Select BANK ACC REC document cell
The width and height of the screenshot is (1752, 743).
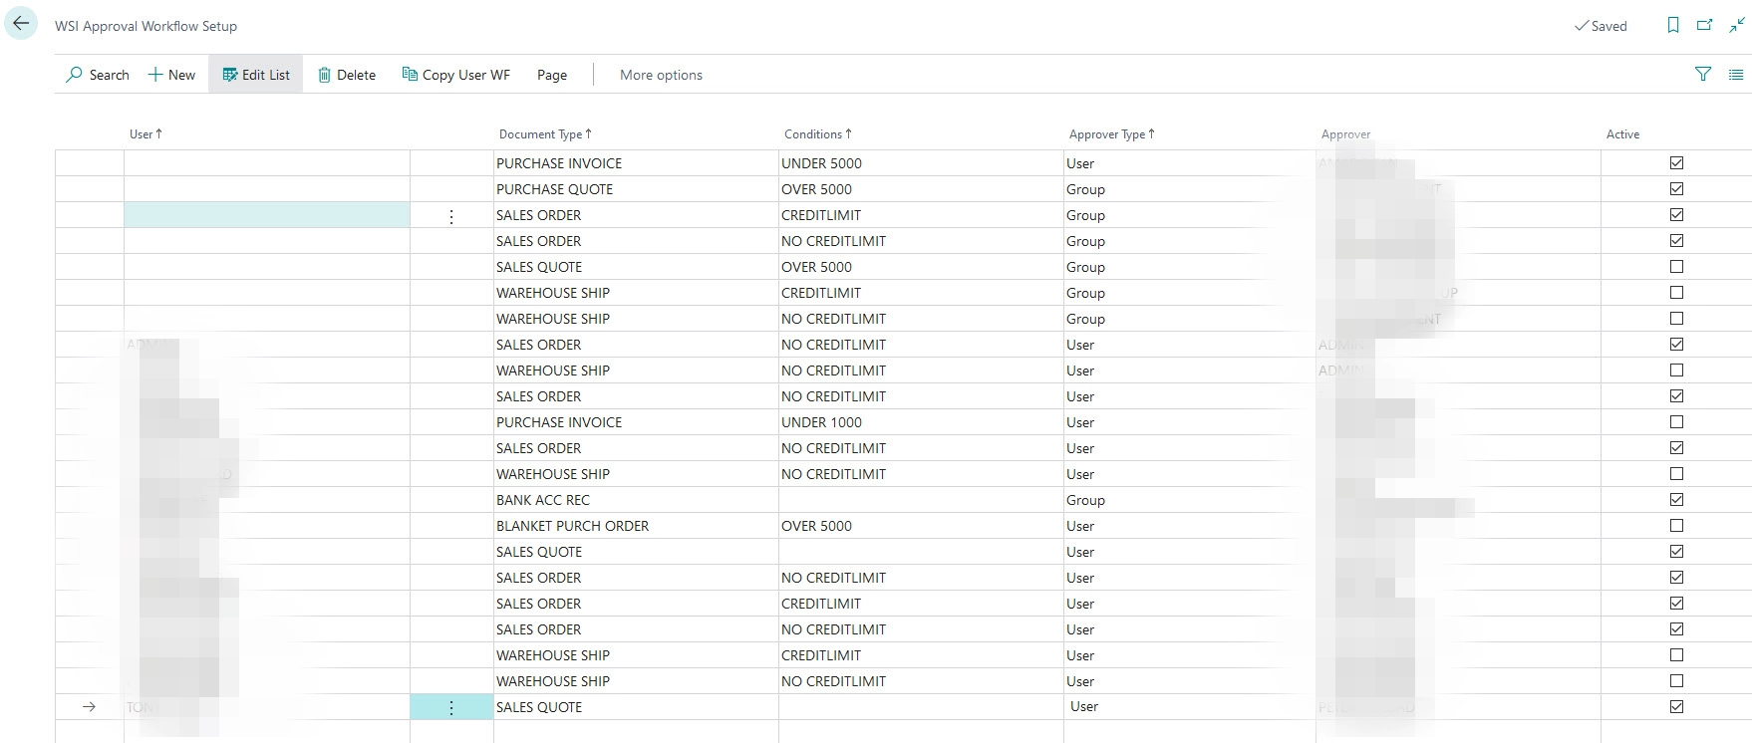[x=636, y=500]
